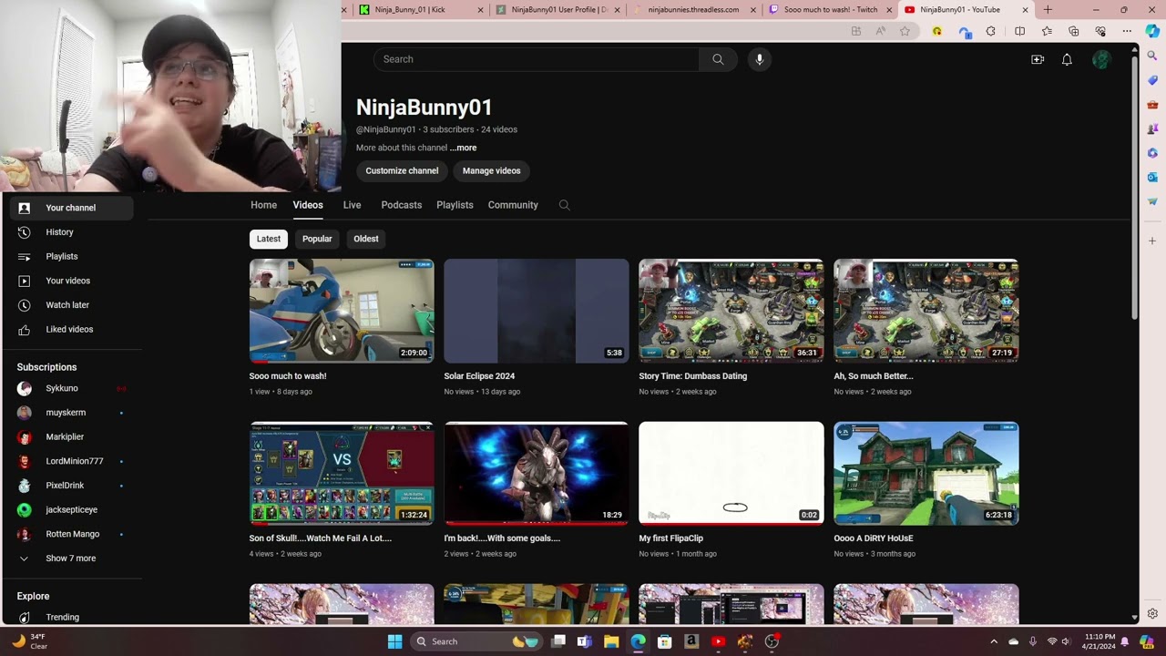Switch to Community channel tab

[513, 205]
